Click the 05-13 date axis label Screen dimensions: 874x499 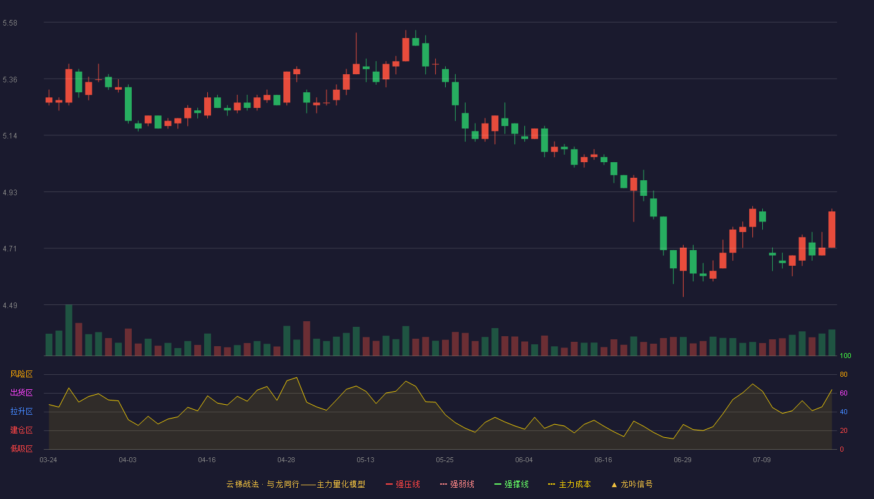[x=365, y=460]
